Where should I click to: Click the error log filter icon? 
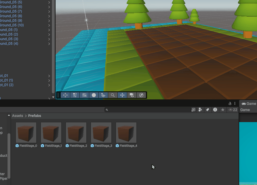point(215,110)
